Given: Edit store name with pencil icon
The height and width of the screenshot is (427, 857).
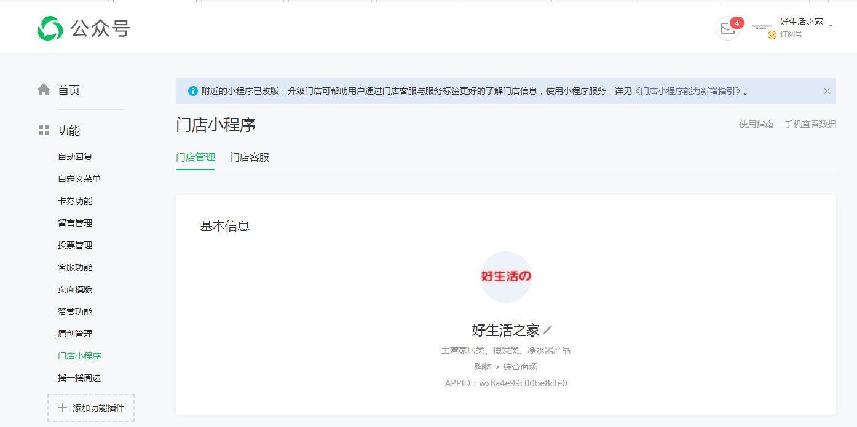Looking at the screenshot, I should (548, 330).
